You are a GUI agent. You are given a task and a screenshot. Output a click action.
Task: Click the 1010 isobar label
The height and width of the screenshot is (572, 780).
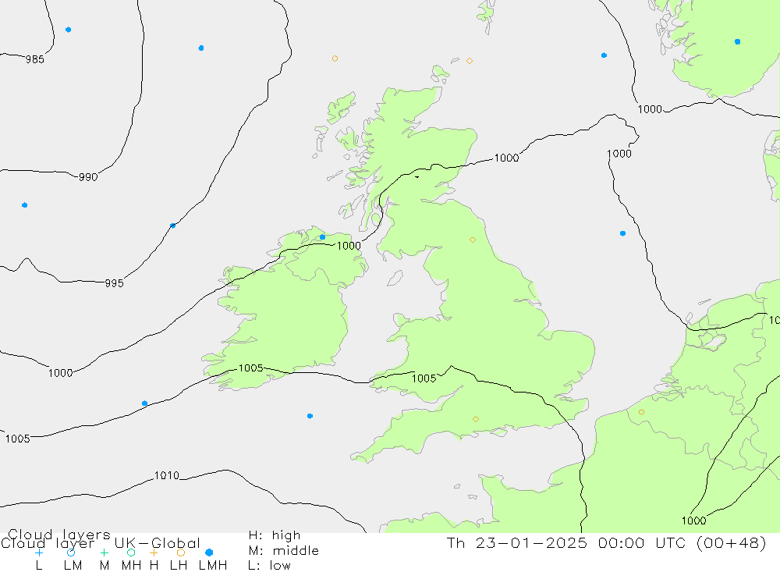pos(167,475)
